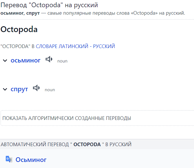Image resolution: width=194 pixels, height=168 pixels.
Task: Expand the осьминог translation entry chevron
Action: [5, 61]
